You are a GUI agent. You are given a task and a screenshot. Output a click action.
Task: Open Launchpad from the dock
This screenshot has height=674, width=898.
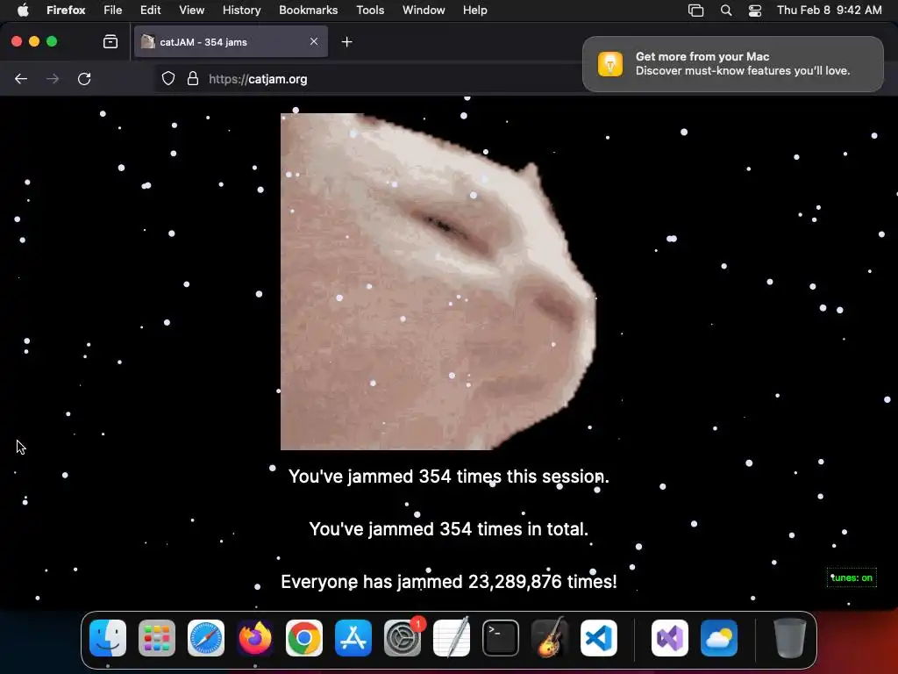[157, 638]
